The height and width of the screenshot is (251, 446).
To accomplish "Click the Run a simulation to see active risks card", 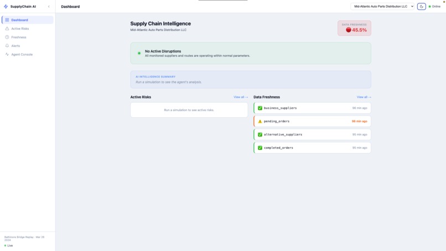I will coord(189,110).
